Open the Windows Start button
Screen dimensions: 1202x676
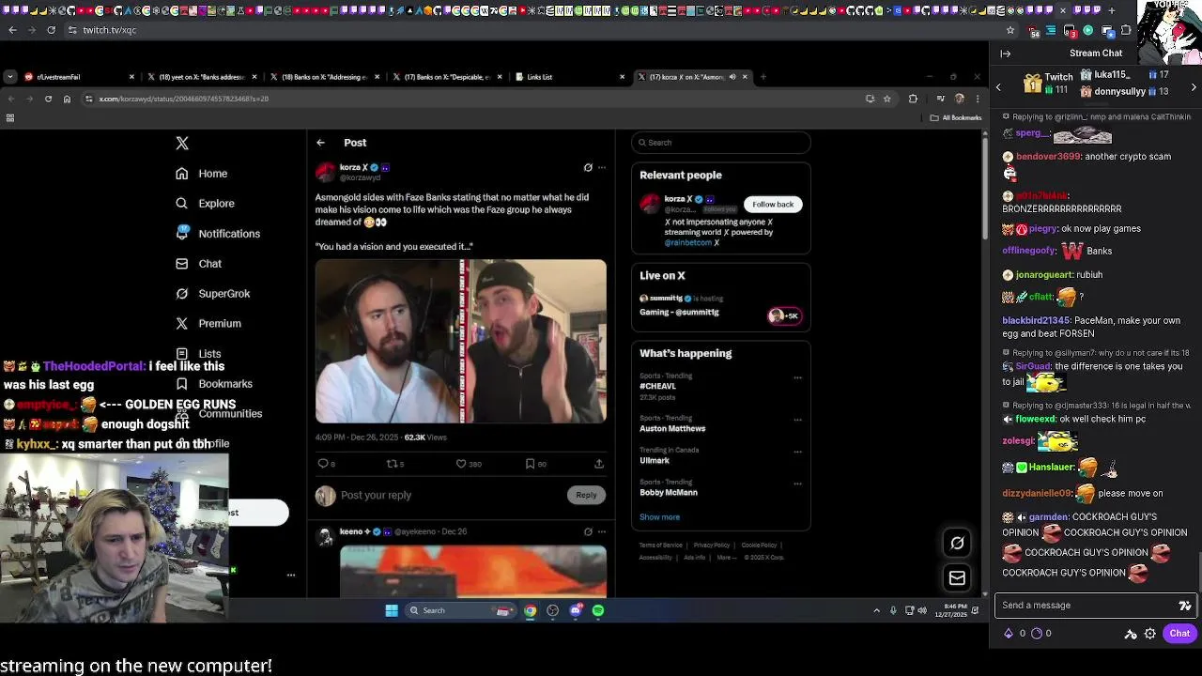(392, 611)
